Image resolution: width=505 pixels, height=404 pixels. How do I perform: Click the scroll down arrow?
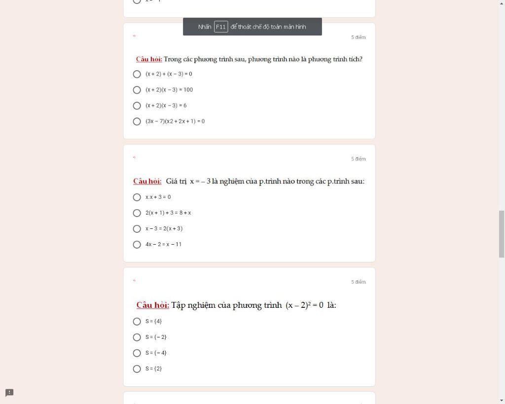pyautogui.click(x=502, y=400)
